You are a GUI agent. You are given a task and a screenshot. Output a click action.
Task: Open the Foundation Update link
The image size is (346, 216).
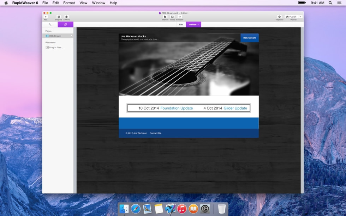point(177,108)
